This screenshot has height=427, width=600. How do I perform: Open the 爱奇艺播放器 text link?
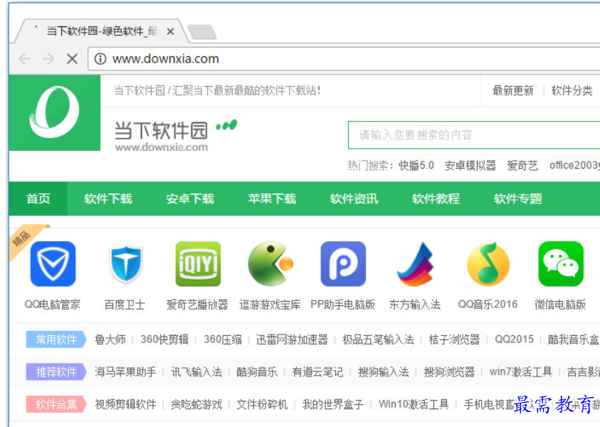pyautogui.click(x=197, y=305)
